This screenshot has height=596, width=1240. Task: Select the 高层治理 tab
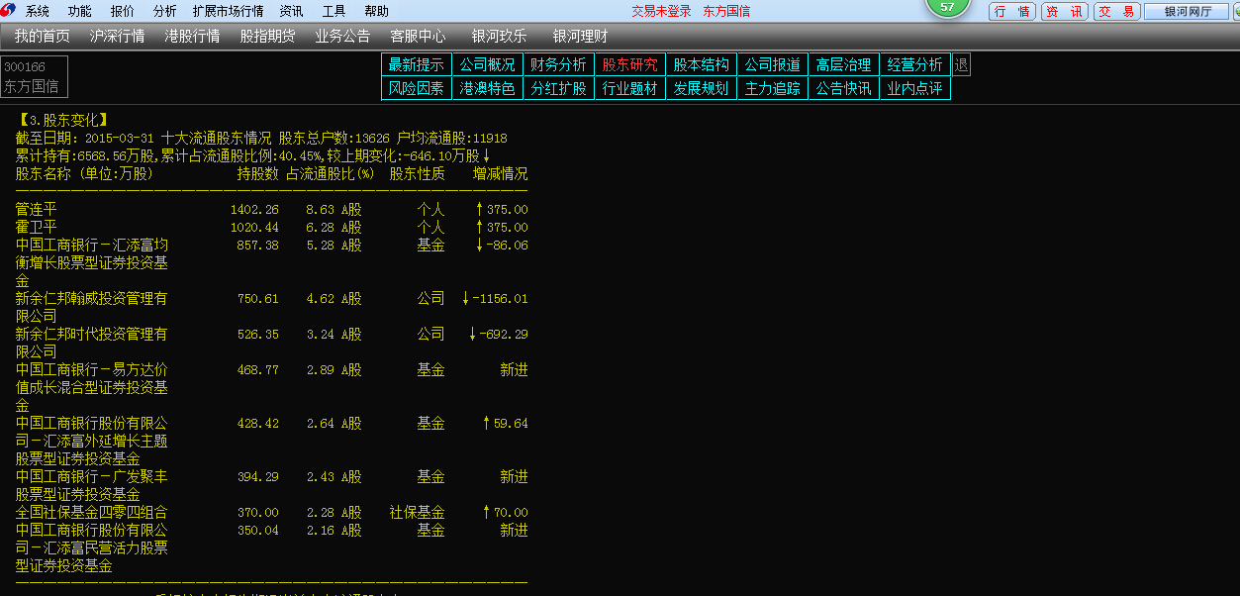coord(844,64)
